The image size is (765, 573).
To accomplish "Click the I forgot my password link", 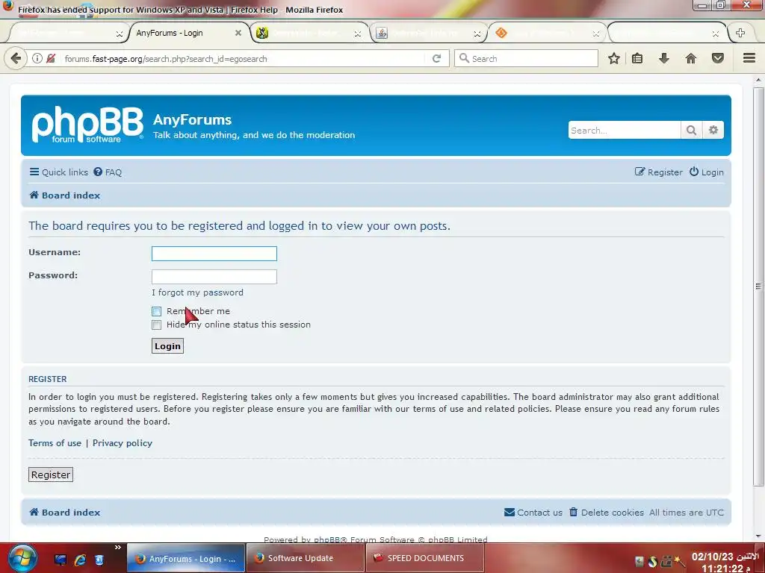I will click(x=197, y=292).
